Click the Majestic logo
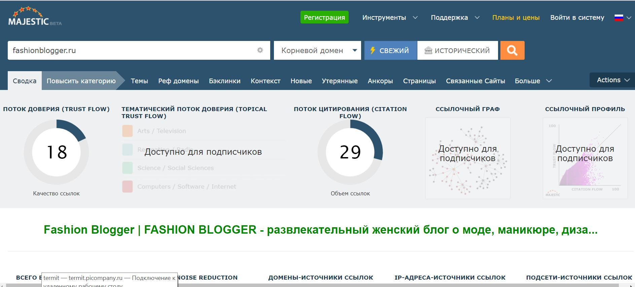 [x=35, y=16]
